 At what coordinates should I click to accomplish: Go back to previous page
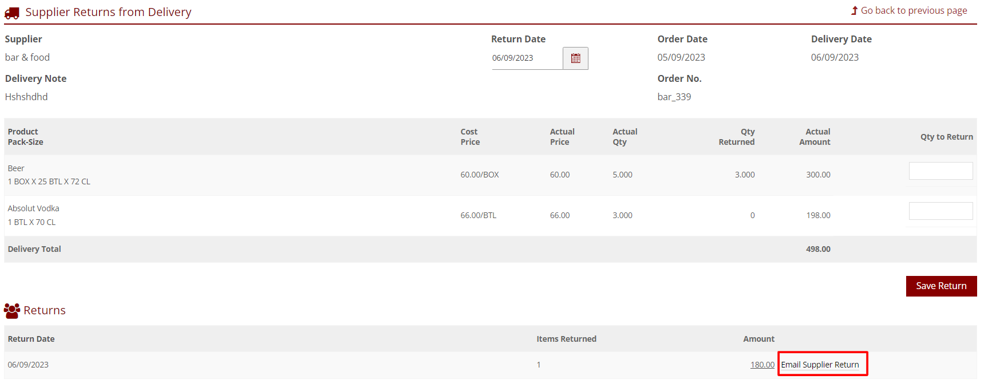914,11
